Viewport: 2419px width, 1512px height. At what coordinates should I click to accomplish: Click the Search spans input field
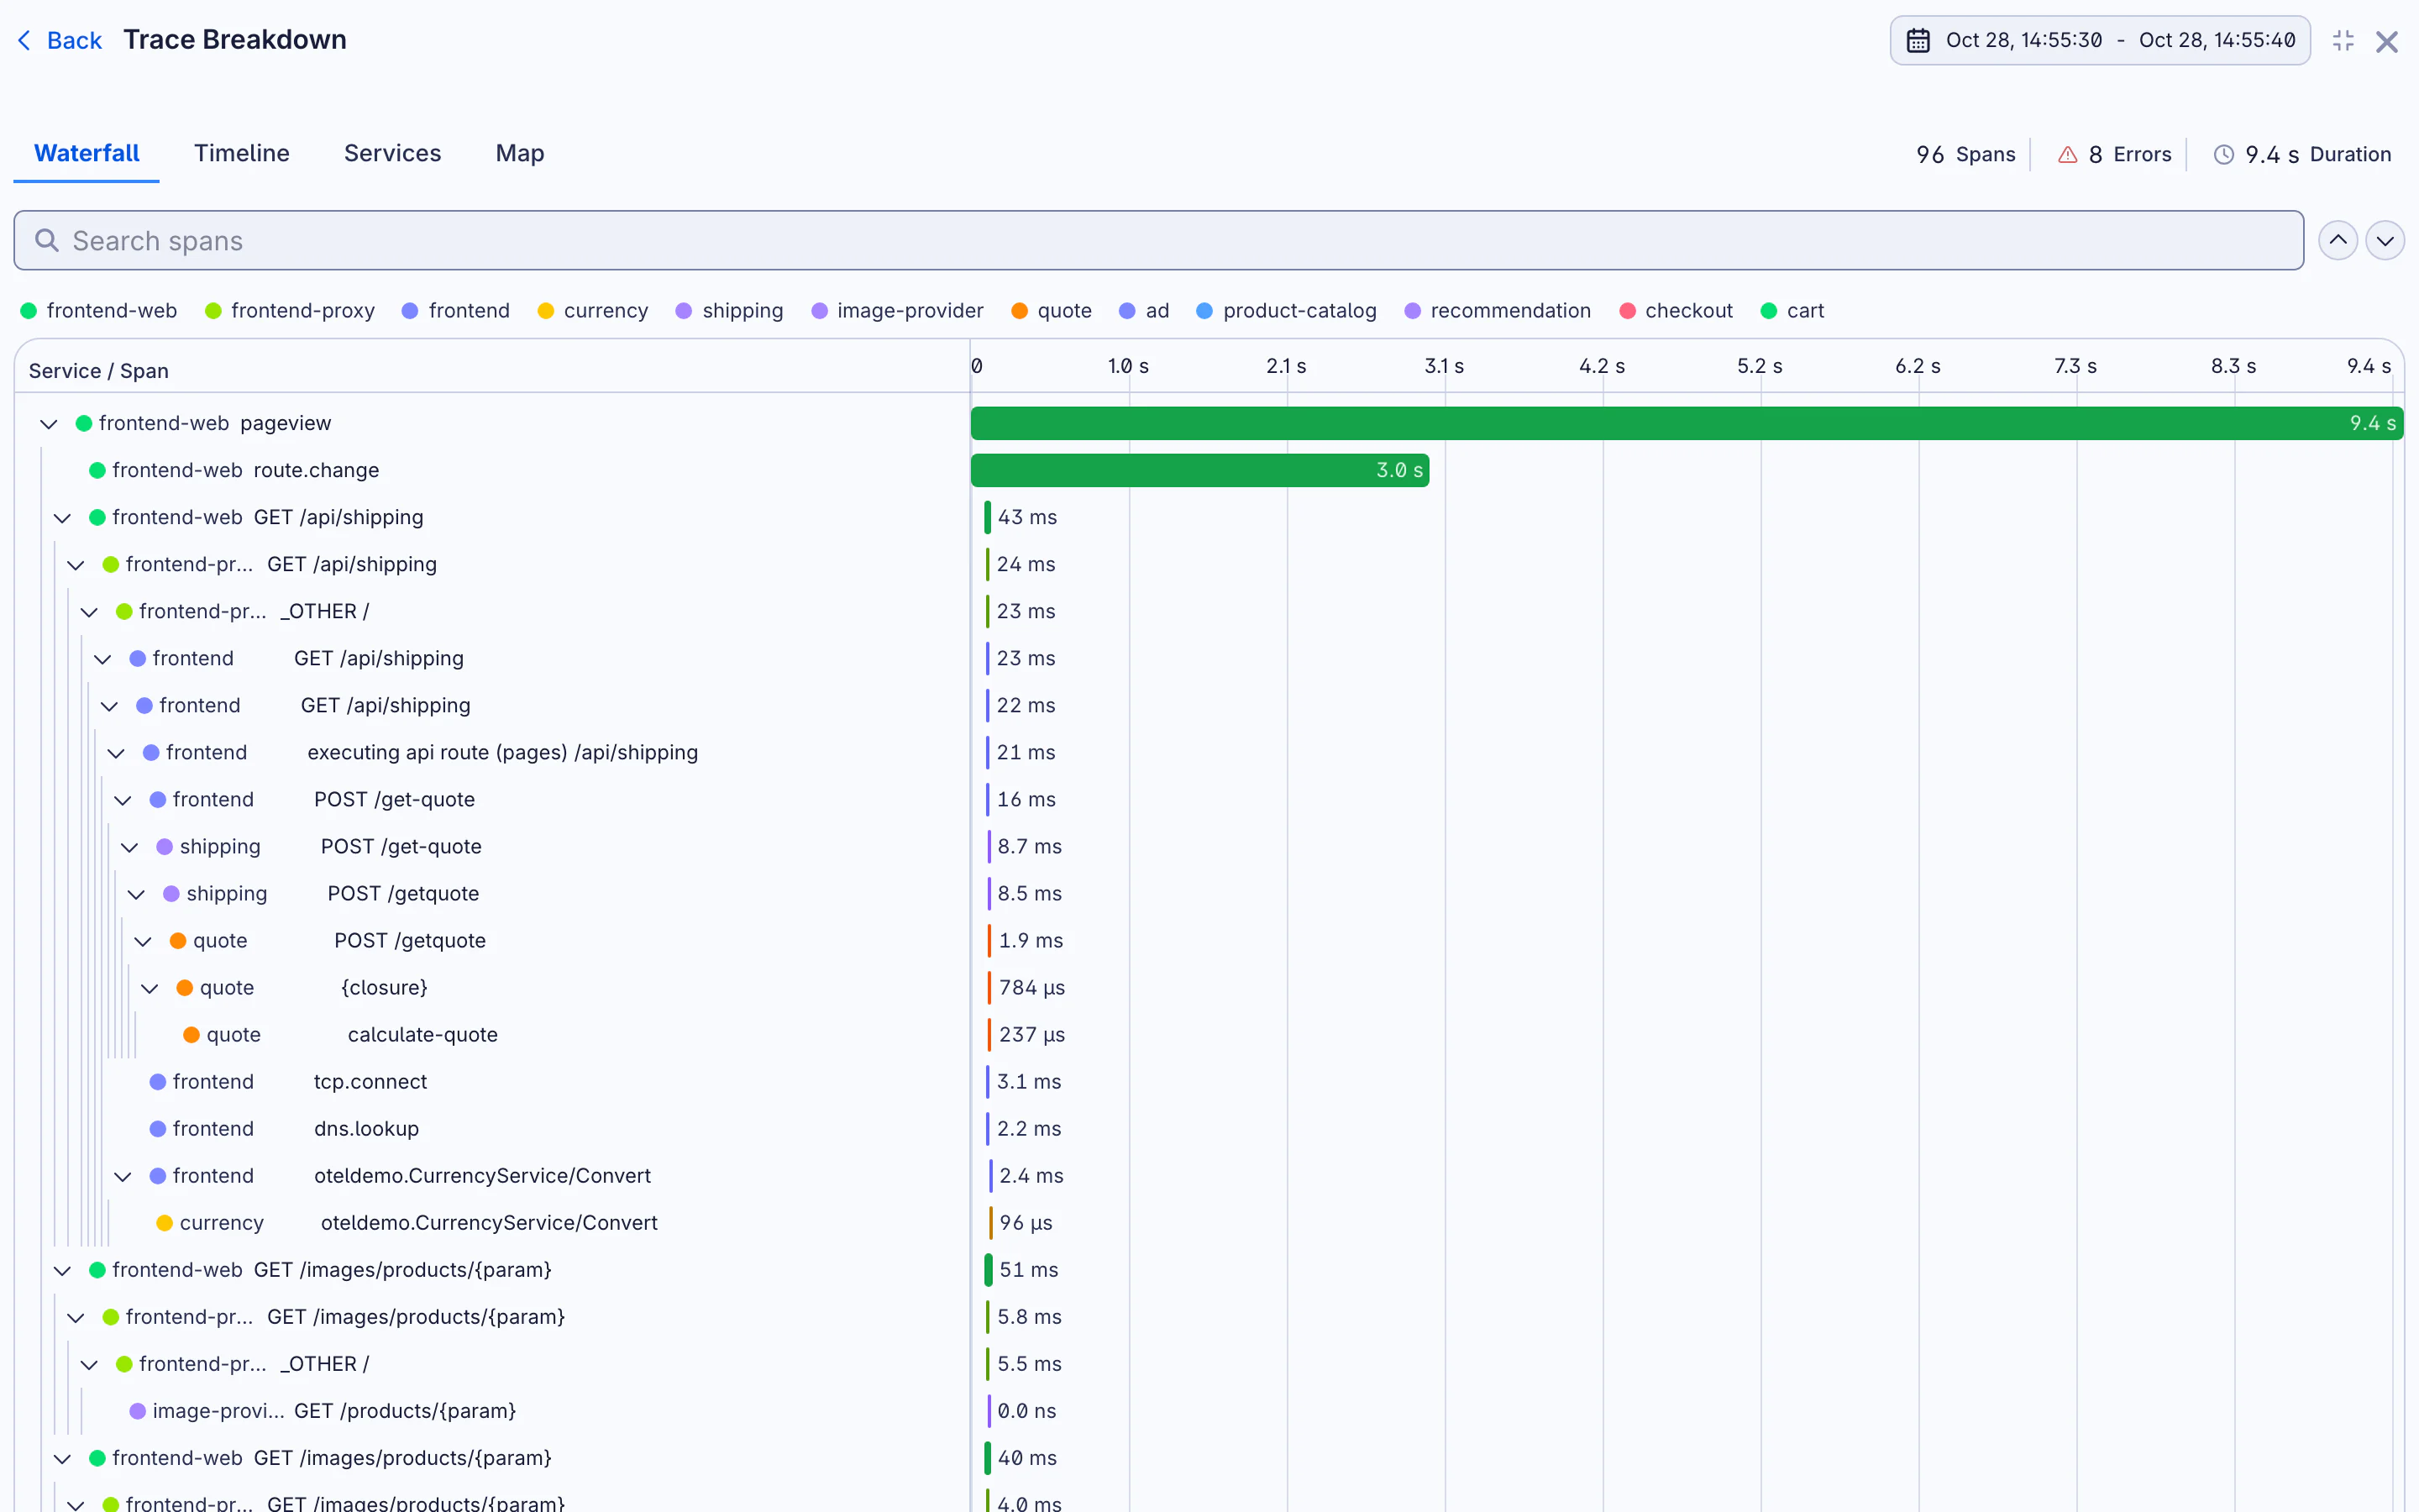point(1158,240)
